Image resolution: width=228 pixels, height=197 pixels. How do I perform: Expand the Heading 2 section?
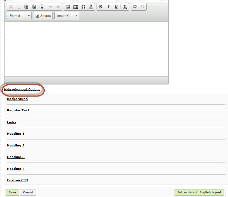point(16,145)
